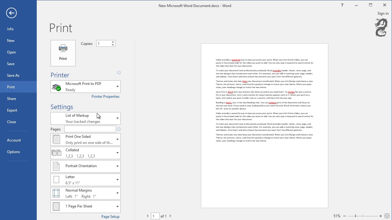Go to Info in the sidebar
This screenshot has width=392, height=220.
(18, 29)
